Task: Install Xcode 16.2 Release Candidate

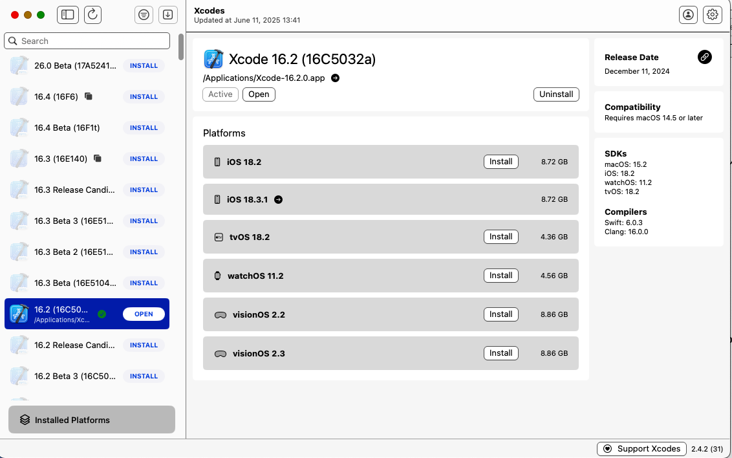Action: coord(144,345)
